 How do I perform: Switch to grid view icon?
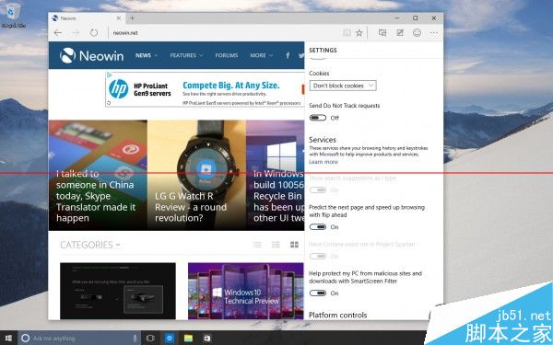pyautogui.click(x=294, y=245)
